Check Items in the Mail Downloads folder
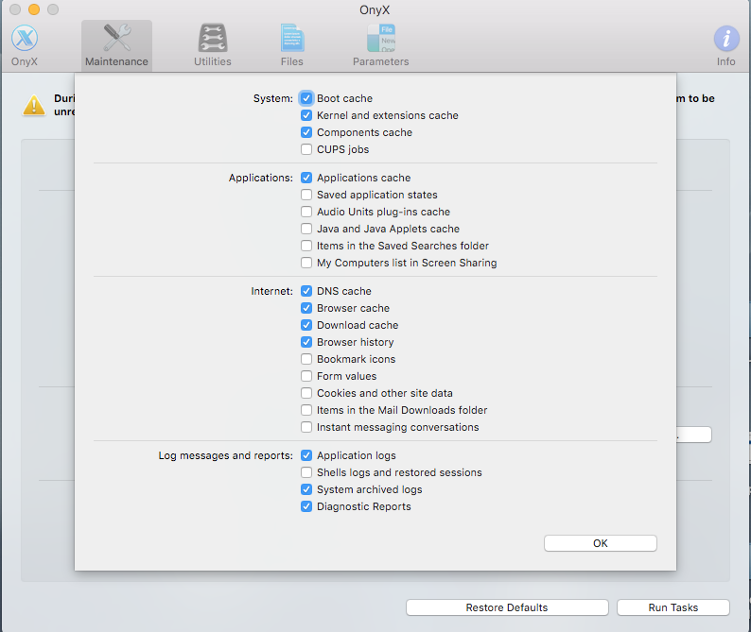Screen dimensions: 751x632 [306, 410]
